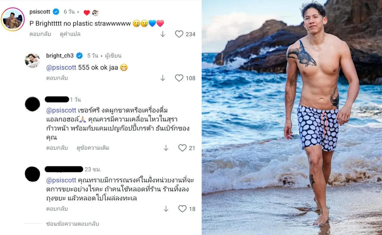Collapse replies with ซ่อนข้อความตอบกลับ
The image size is (382, 235).
73,224
